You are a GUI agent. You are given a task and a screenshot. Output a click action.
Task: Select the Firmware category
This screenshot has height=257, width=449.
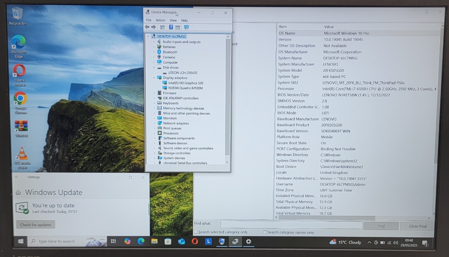tap(169, 93)
